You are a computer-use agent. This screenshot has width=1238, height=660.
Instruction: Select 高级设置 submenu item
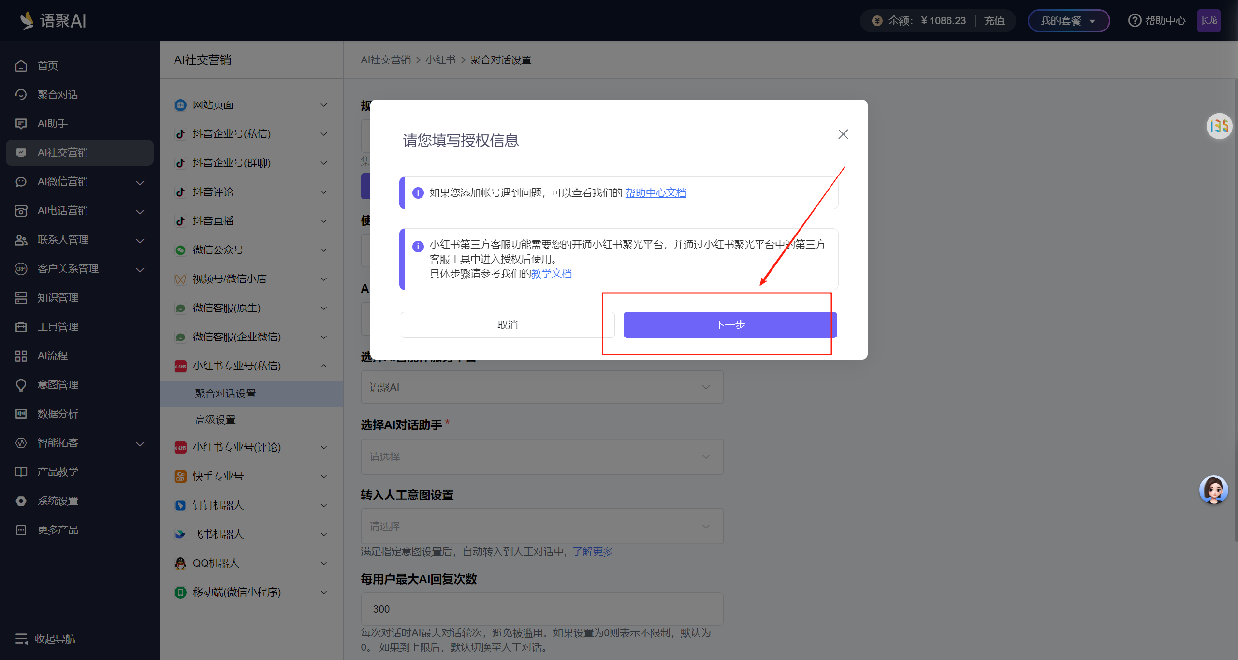coord(215,420)
